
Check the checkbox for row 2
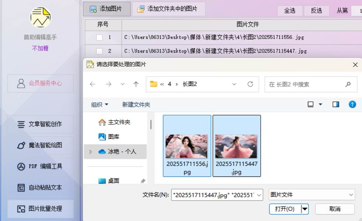click(x=99, y=51)
